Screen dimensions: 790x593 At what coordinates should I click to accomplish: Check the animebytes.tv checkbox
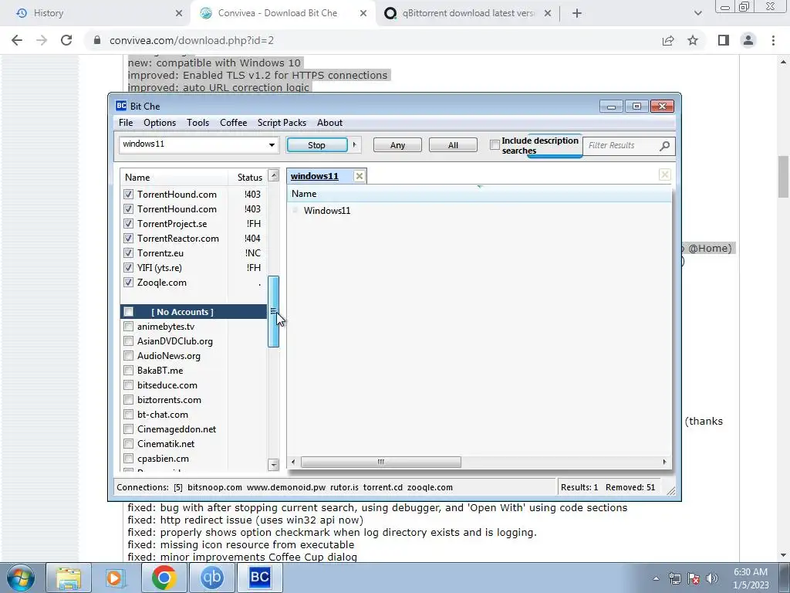tap(129, 327)
